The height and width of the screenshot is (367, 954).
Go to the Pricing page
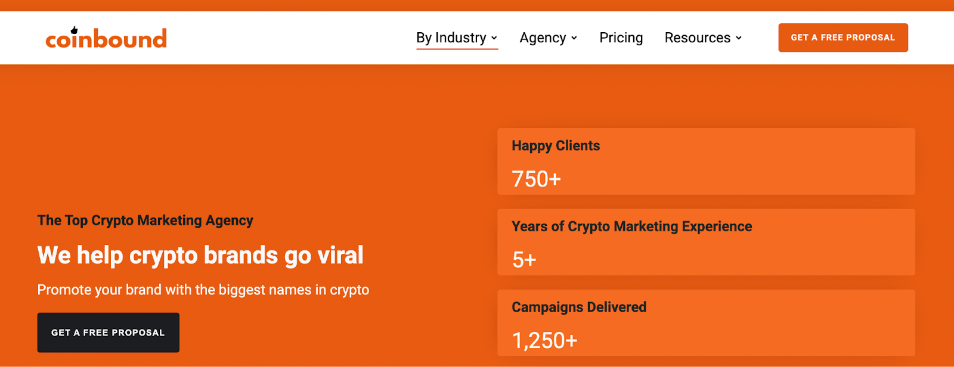[x=621, y=38]
